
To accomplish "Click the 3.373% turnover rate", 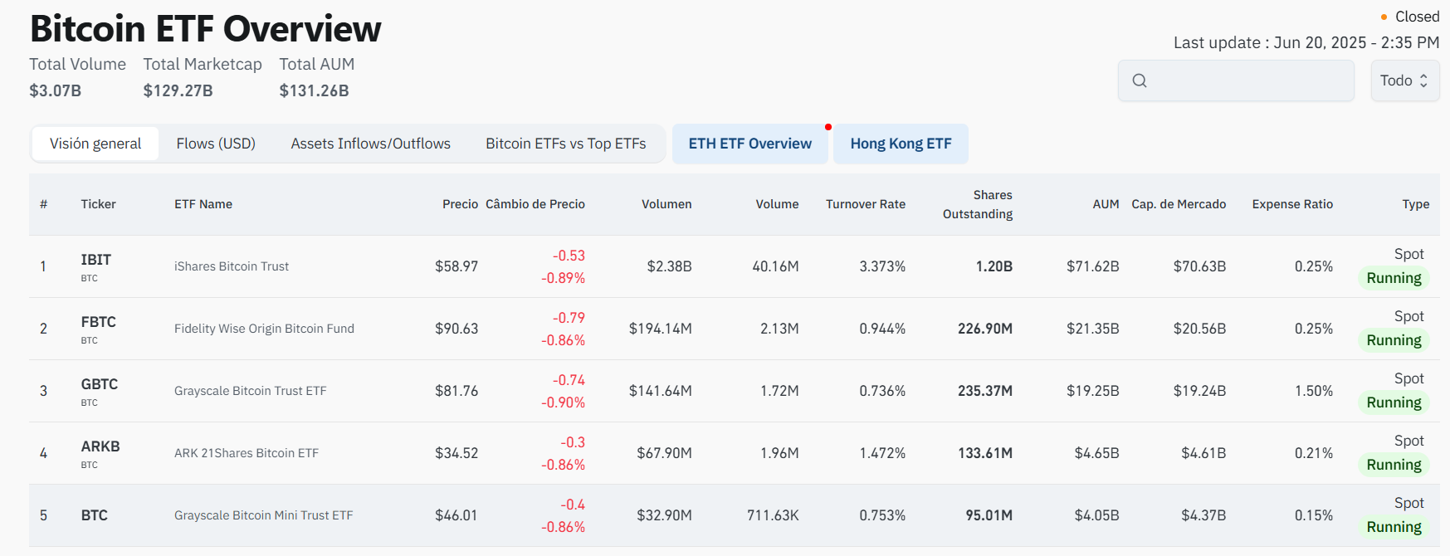I will 882,266.
